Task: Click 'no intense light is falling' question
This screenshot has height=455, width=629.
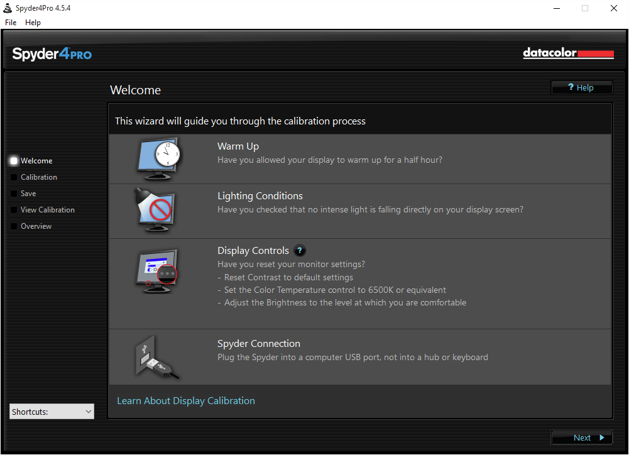Action: (x=370, y=209)
